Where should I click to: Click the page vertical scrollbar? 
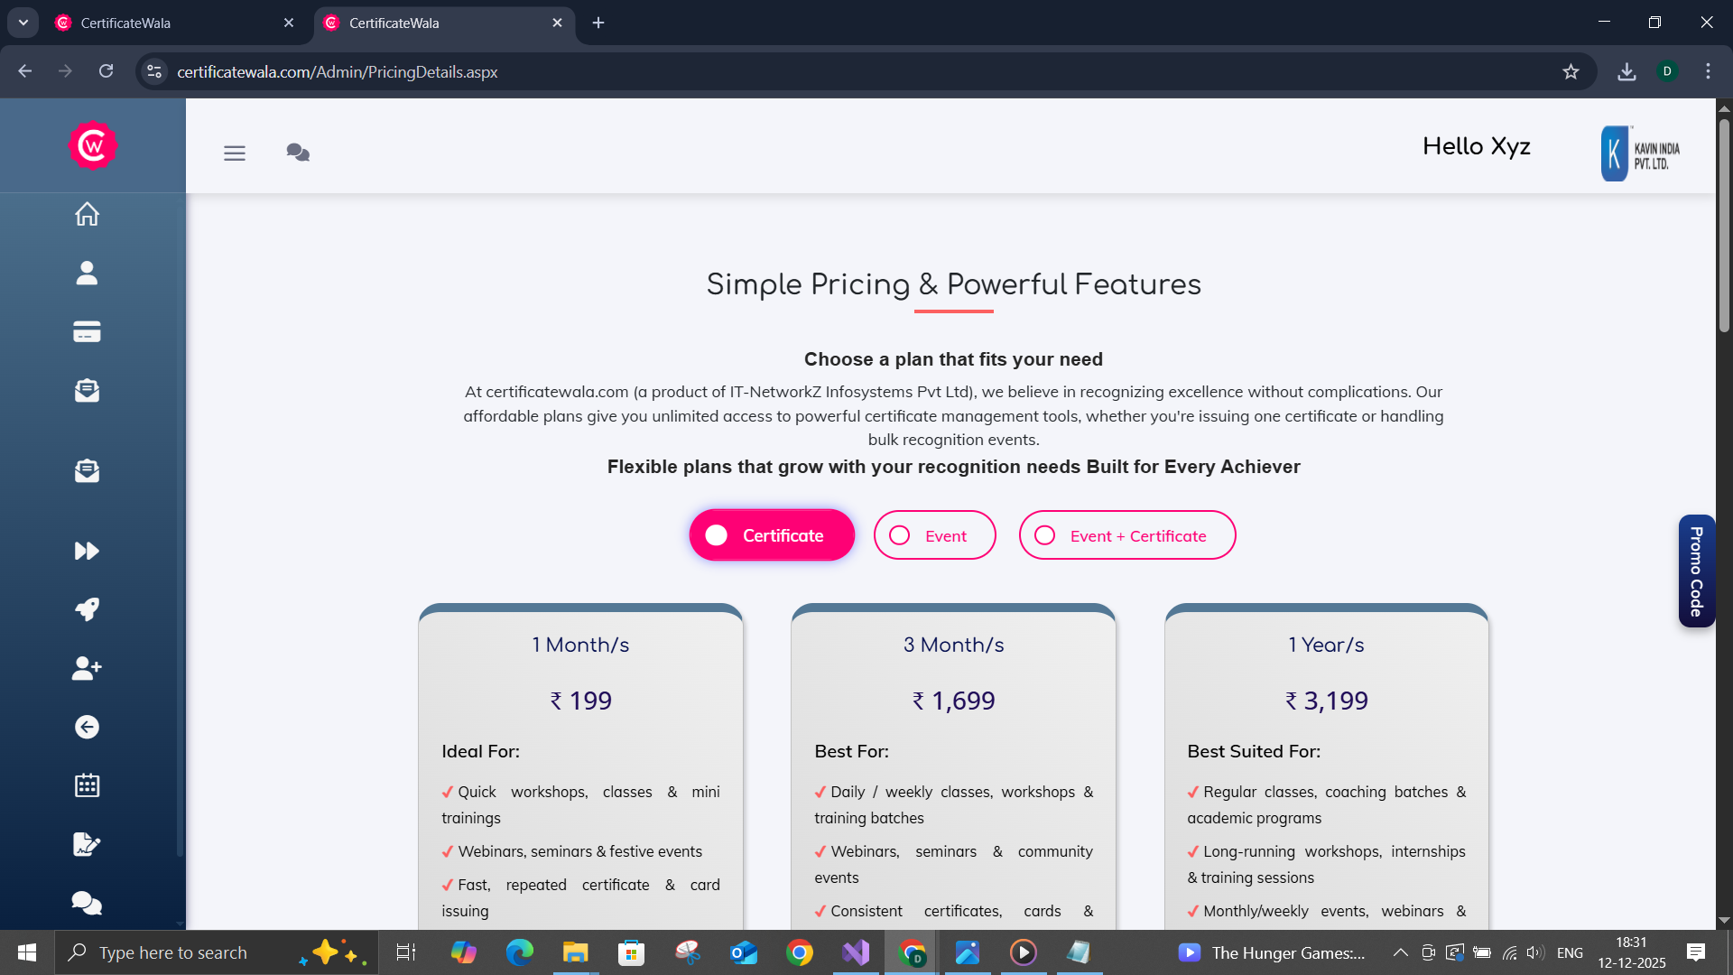[1724, 226]
